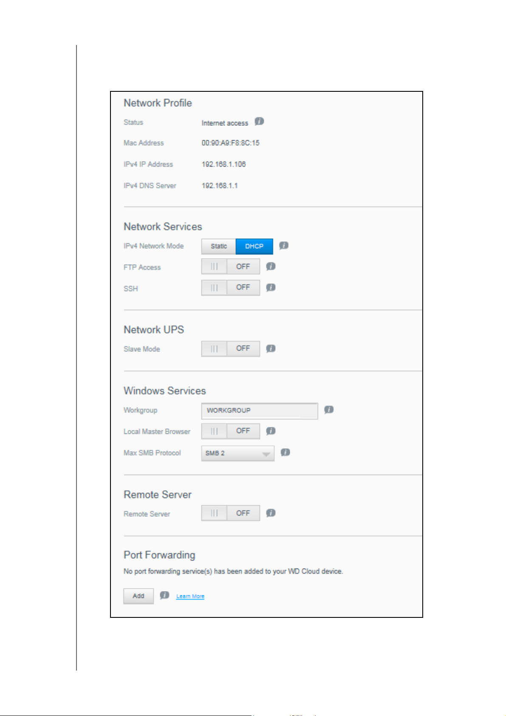Click the Network UPS heading

[154, 329]
